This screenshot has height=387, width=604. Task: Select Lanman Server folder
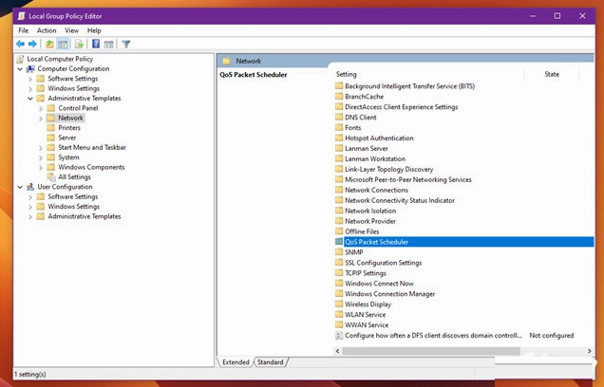tap(367, 149)
